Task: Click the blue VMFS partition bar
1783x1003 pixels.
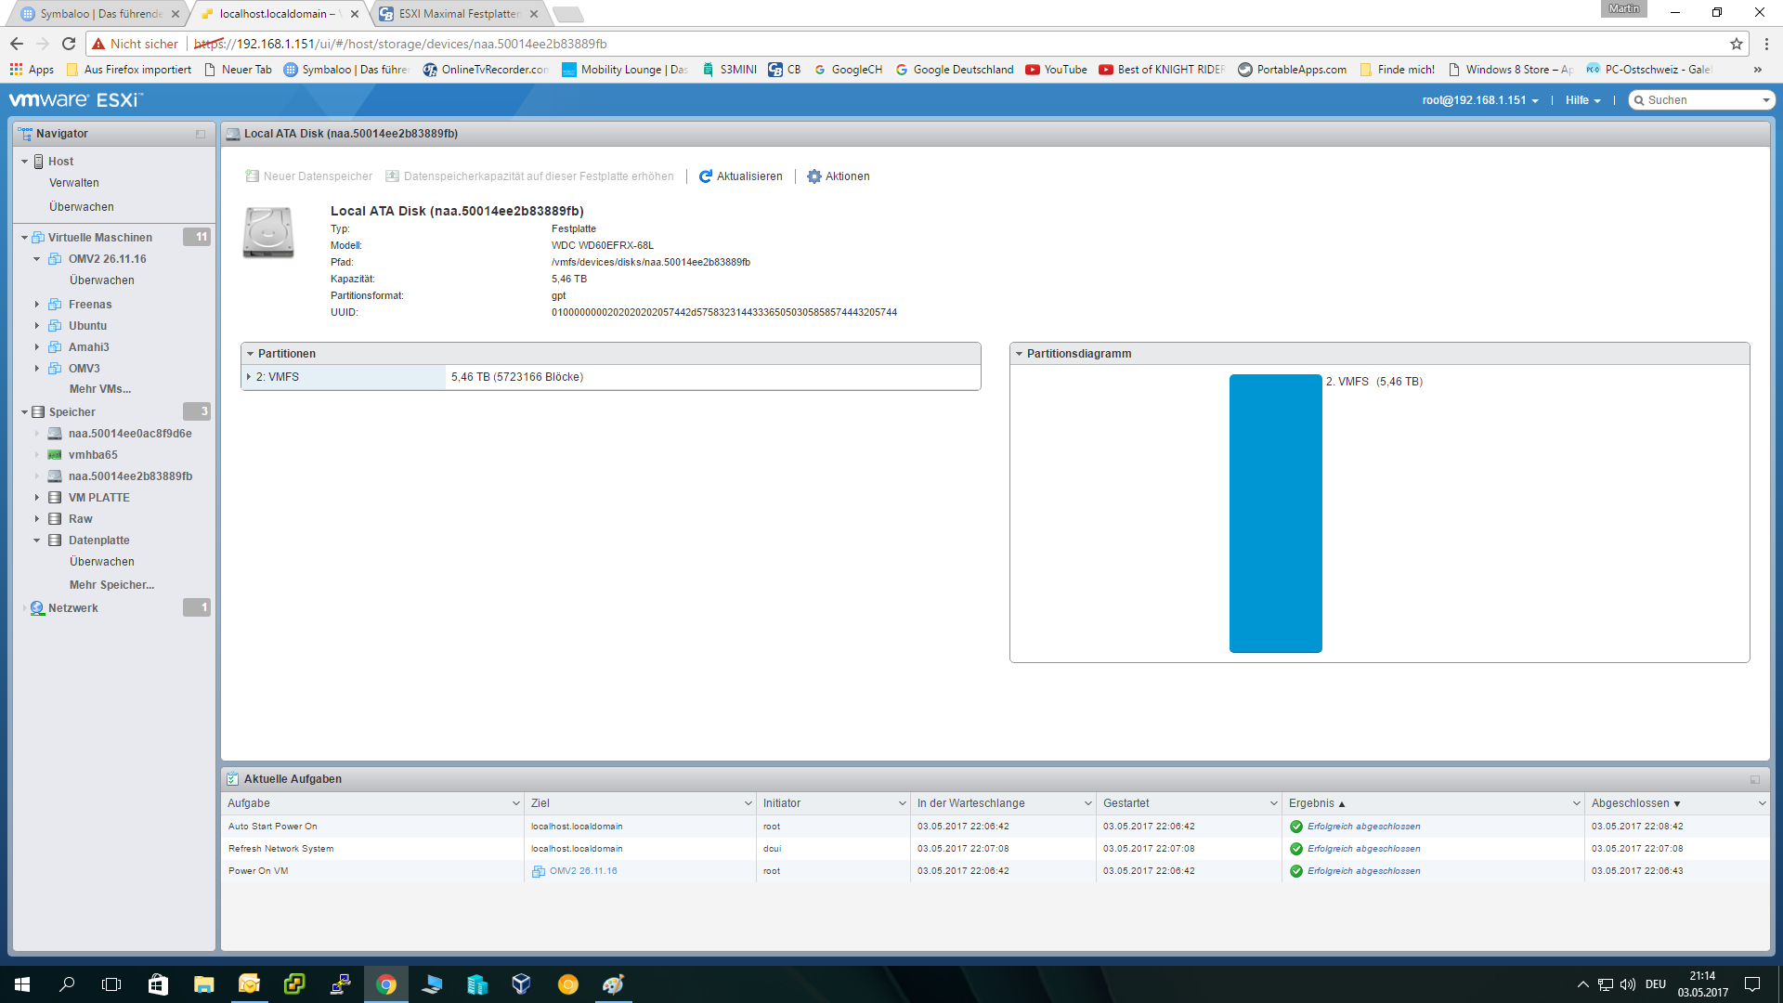Action: 1275,513
